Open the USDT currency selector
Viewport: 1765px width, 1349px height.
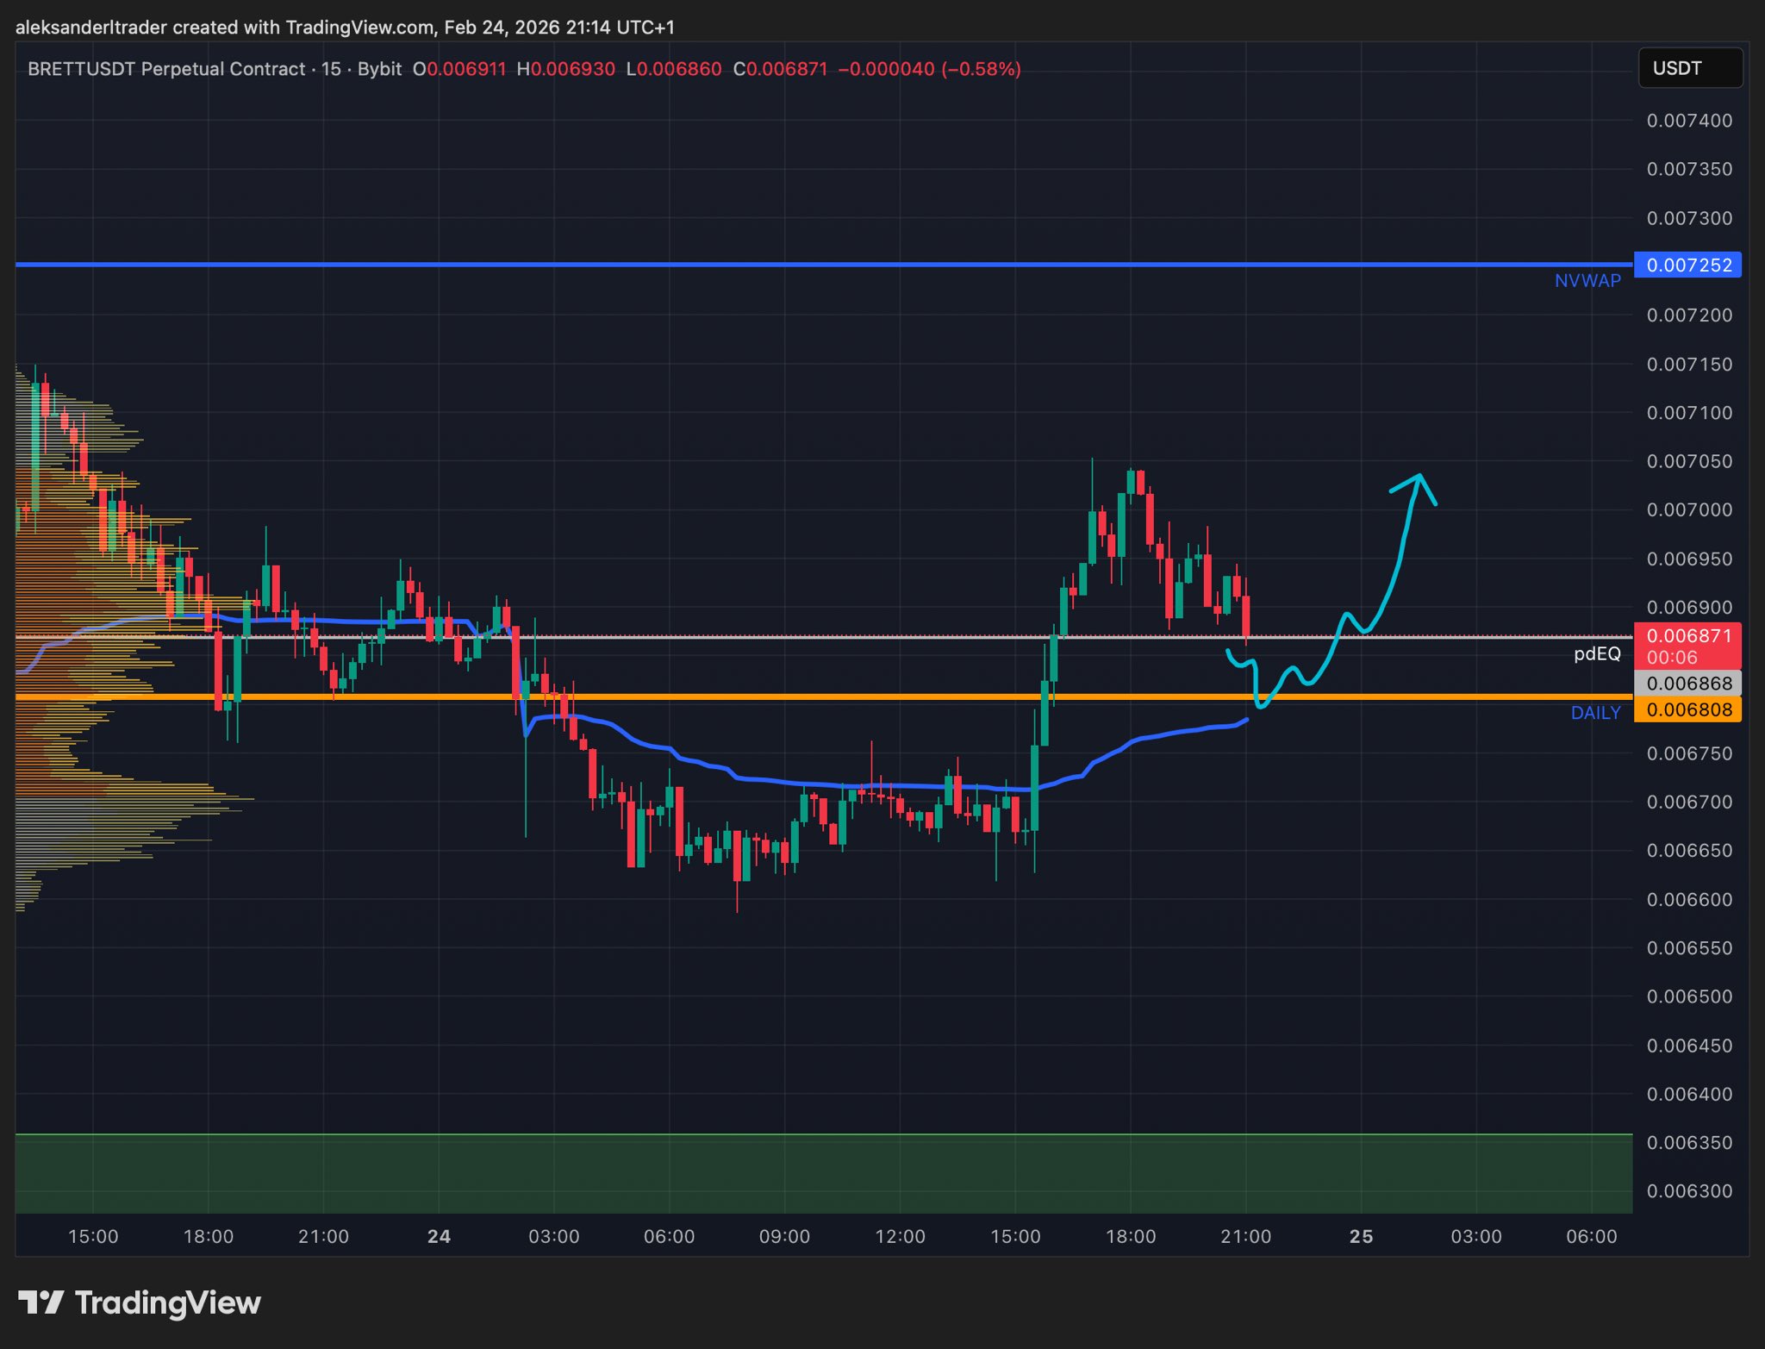pos(1689,68)
